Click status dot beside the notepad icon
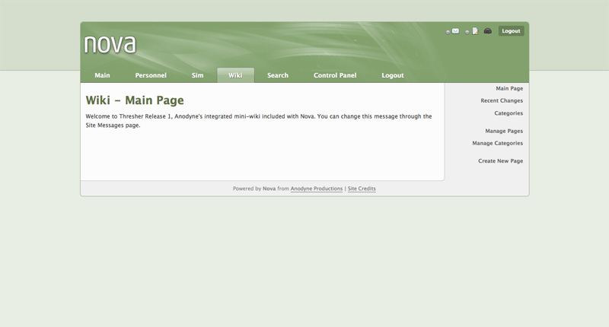The image size is (609, 327). pyautogui.click(x=467, y=32)
